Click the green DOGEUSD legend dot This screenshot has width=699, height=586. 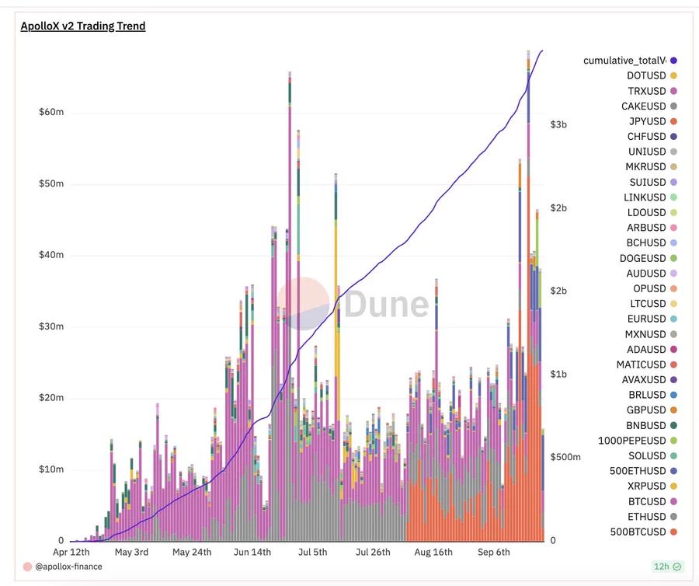point(673,258)
